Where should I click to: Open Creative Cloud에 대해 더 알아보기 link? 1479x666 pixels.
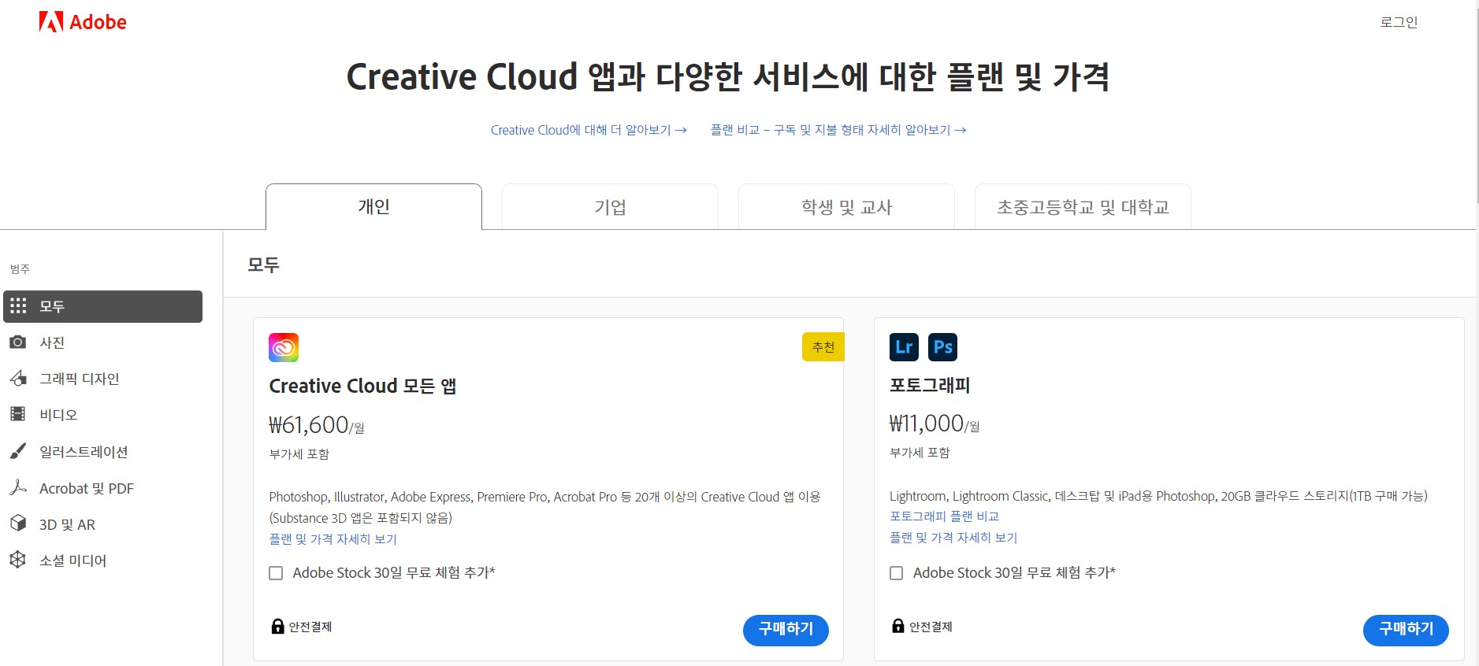point(589,130)
